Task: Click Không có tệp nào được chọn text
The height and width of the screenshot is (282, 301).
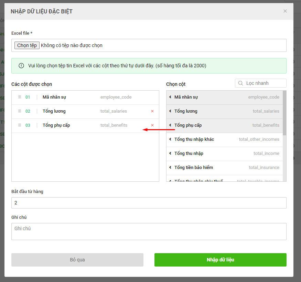Action: 72,45
